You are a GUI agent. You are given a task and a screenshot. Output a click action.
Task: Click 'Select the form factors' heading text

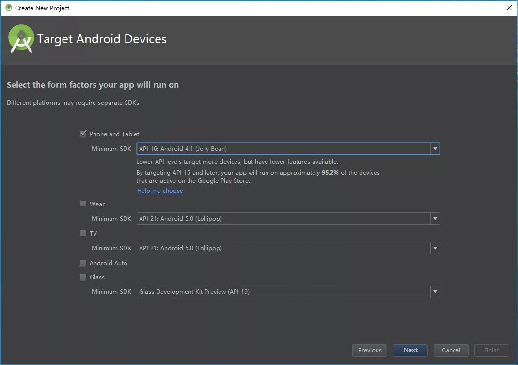93,85
